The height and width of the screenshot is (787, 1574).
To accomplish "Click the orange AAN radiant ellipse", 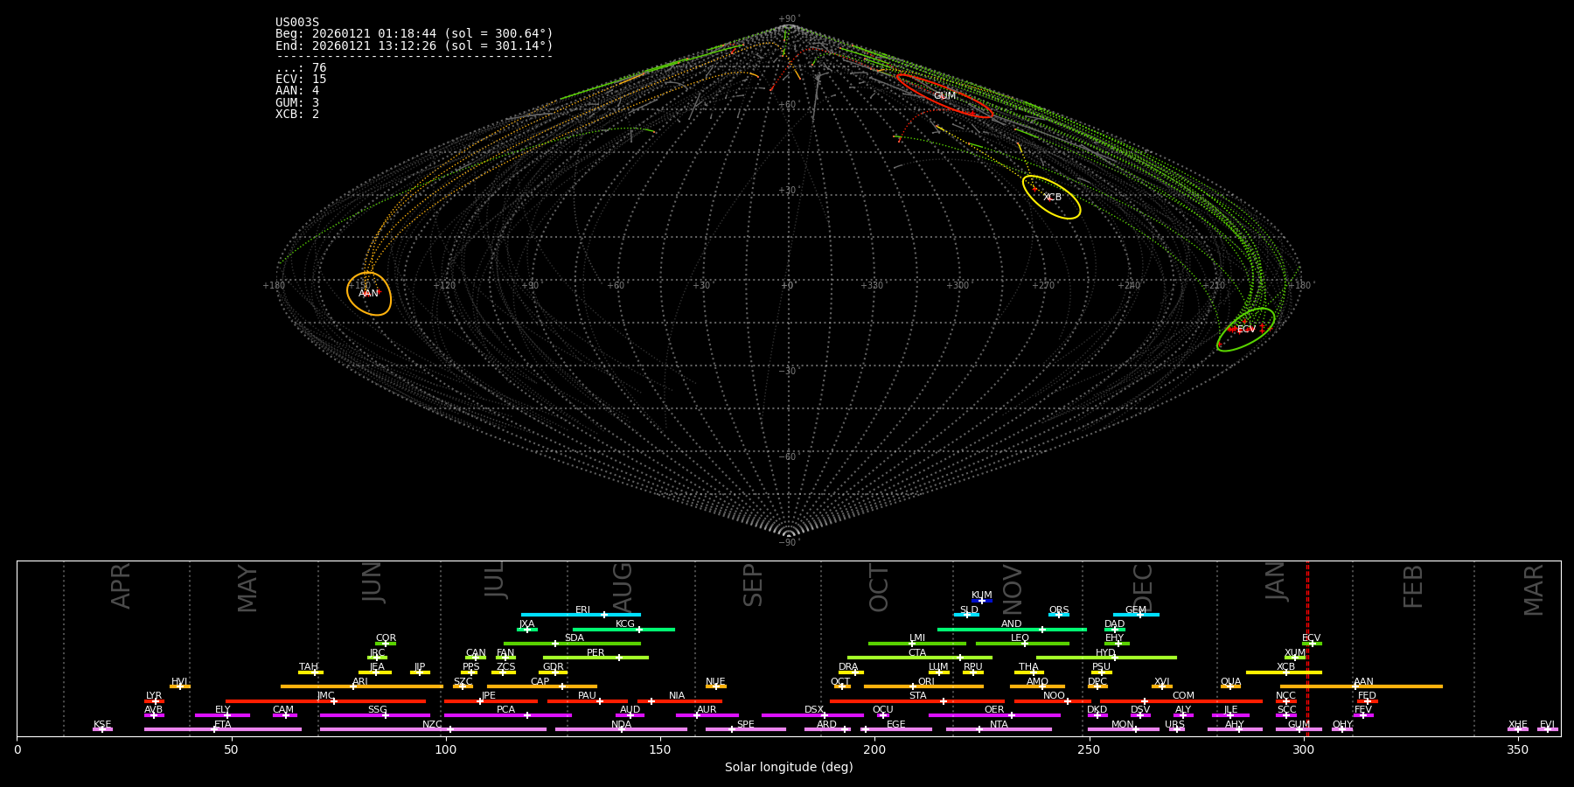I will coord(368,293).
